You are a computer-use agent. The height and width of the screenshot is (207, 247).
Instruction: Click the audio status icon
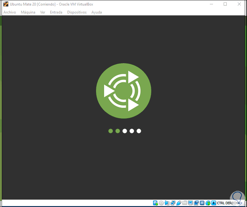click(x=167, y=203)
